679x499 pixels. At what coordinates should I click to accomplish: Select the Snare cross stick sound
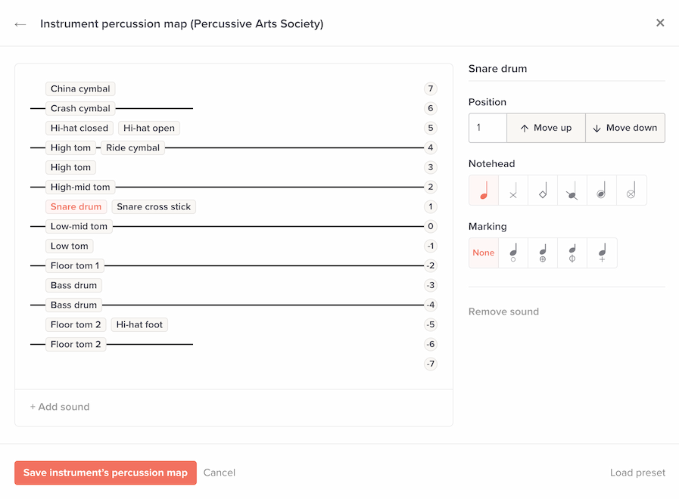tap(154, 206)
